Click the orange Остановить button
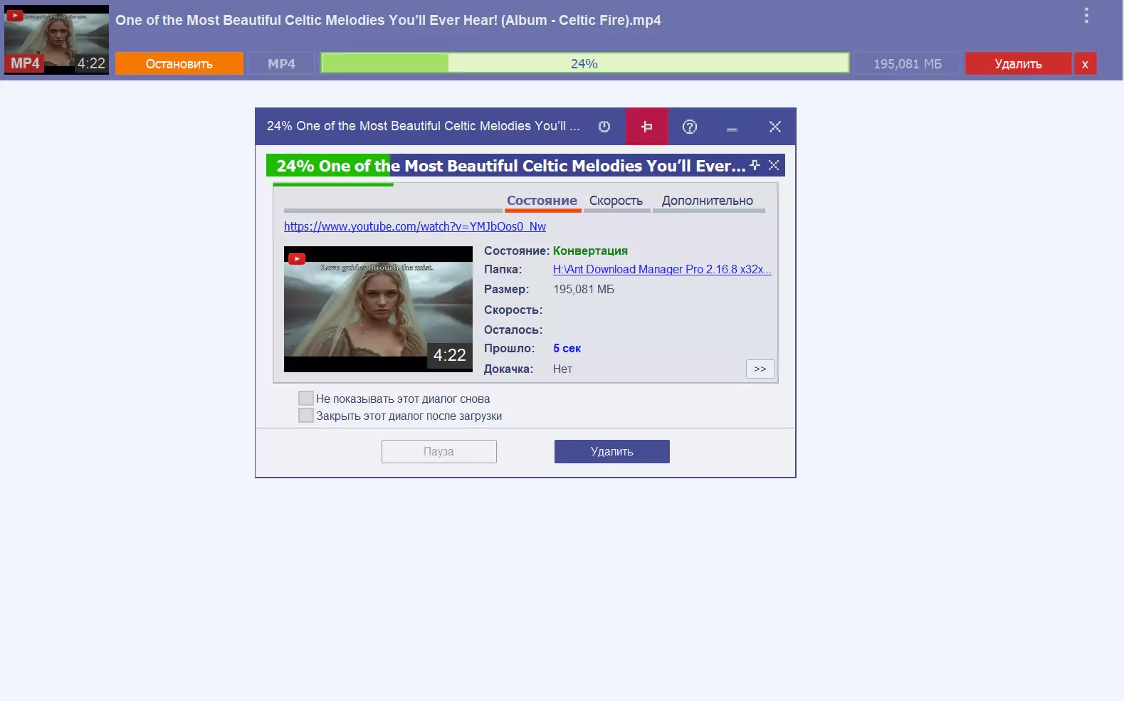 179,63
